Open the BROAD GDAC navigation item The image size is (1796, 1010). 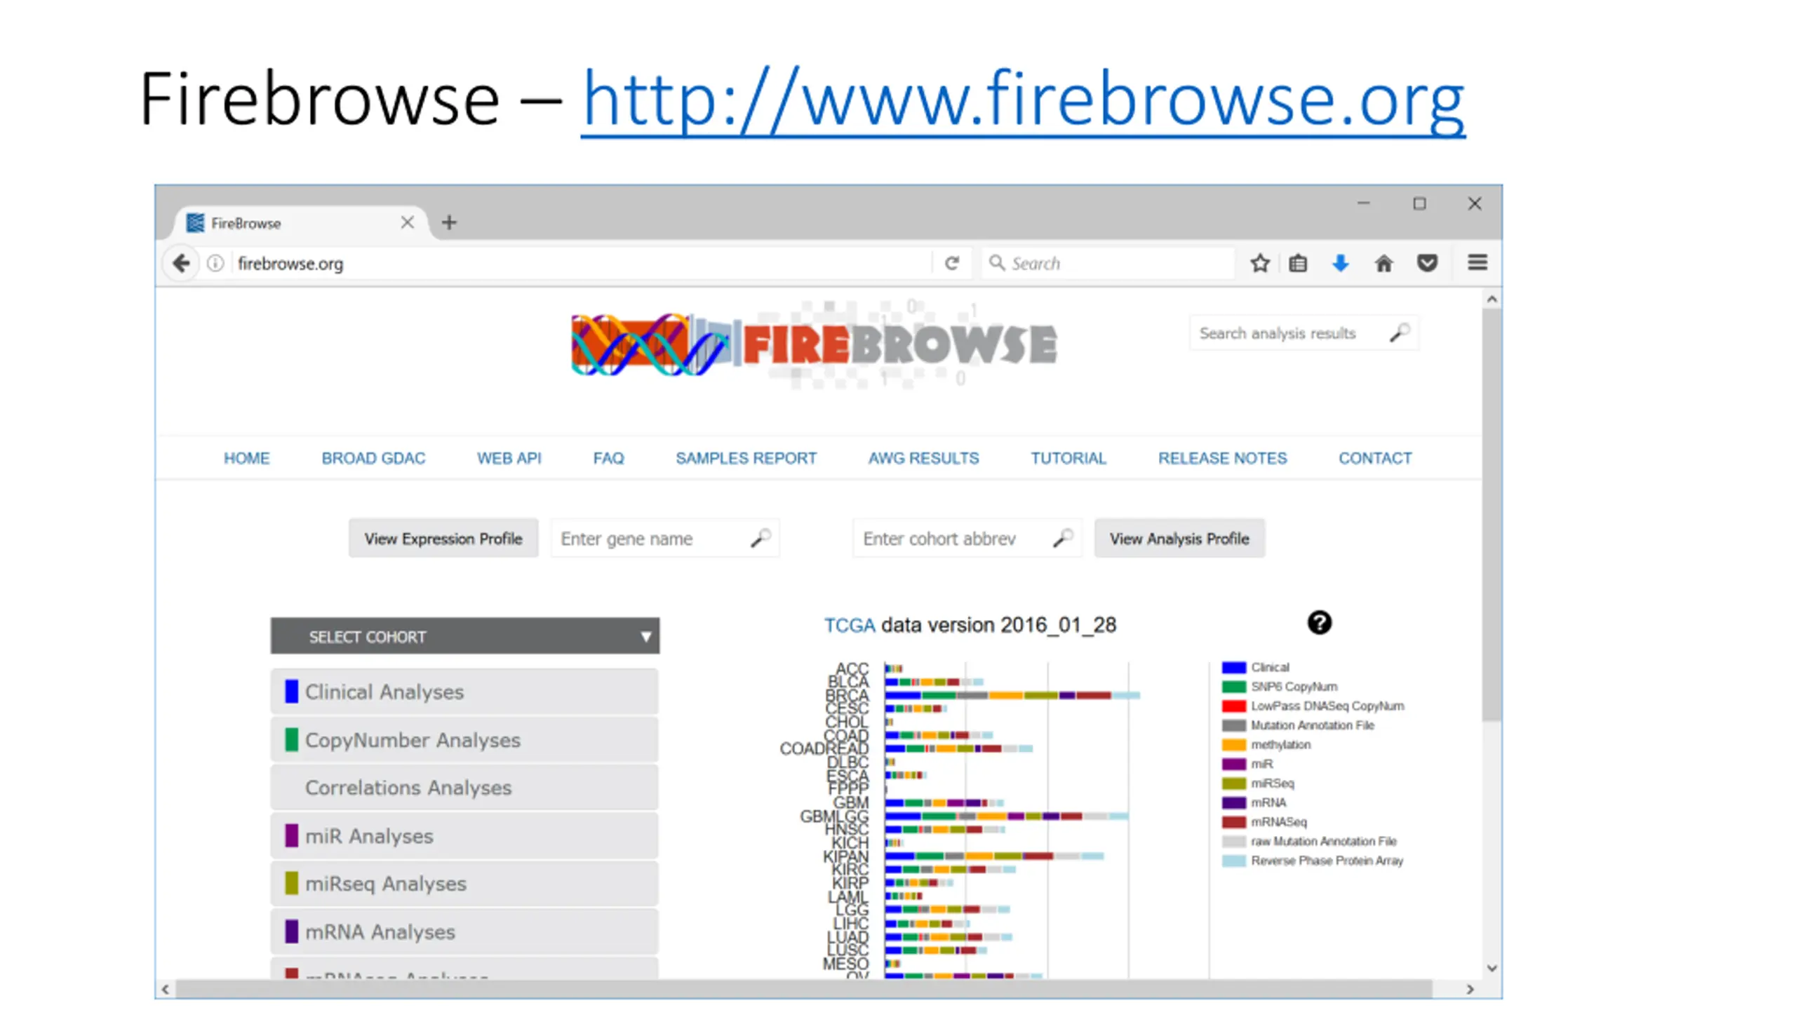(x=373, y=458)
